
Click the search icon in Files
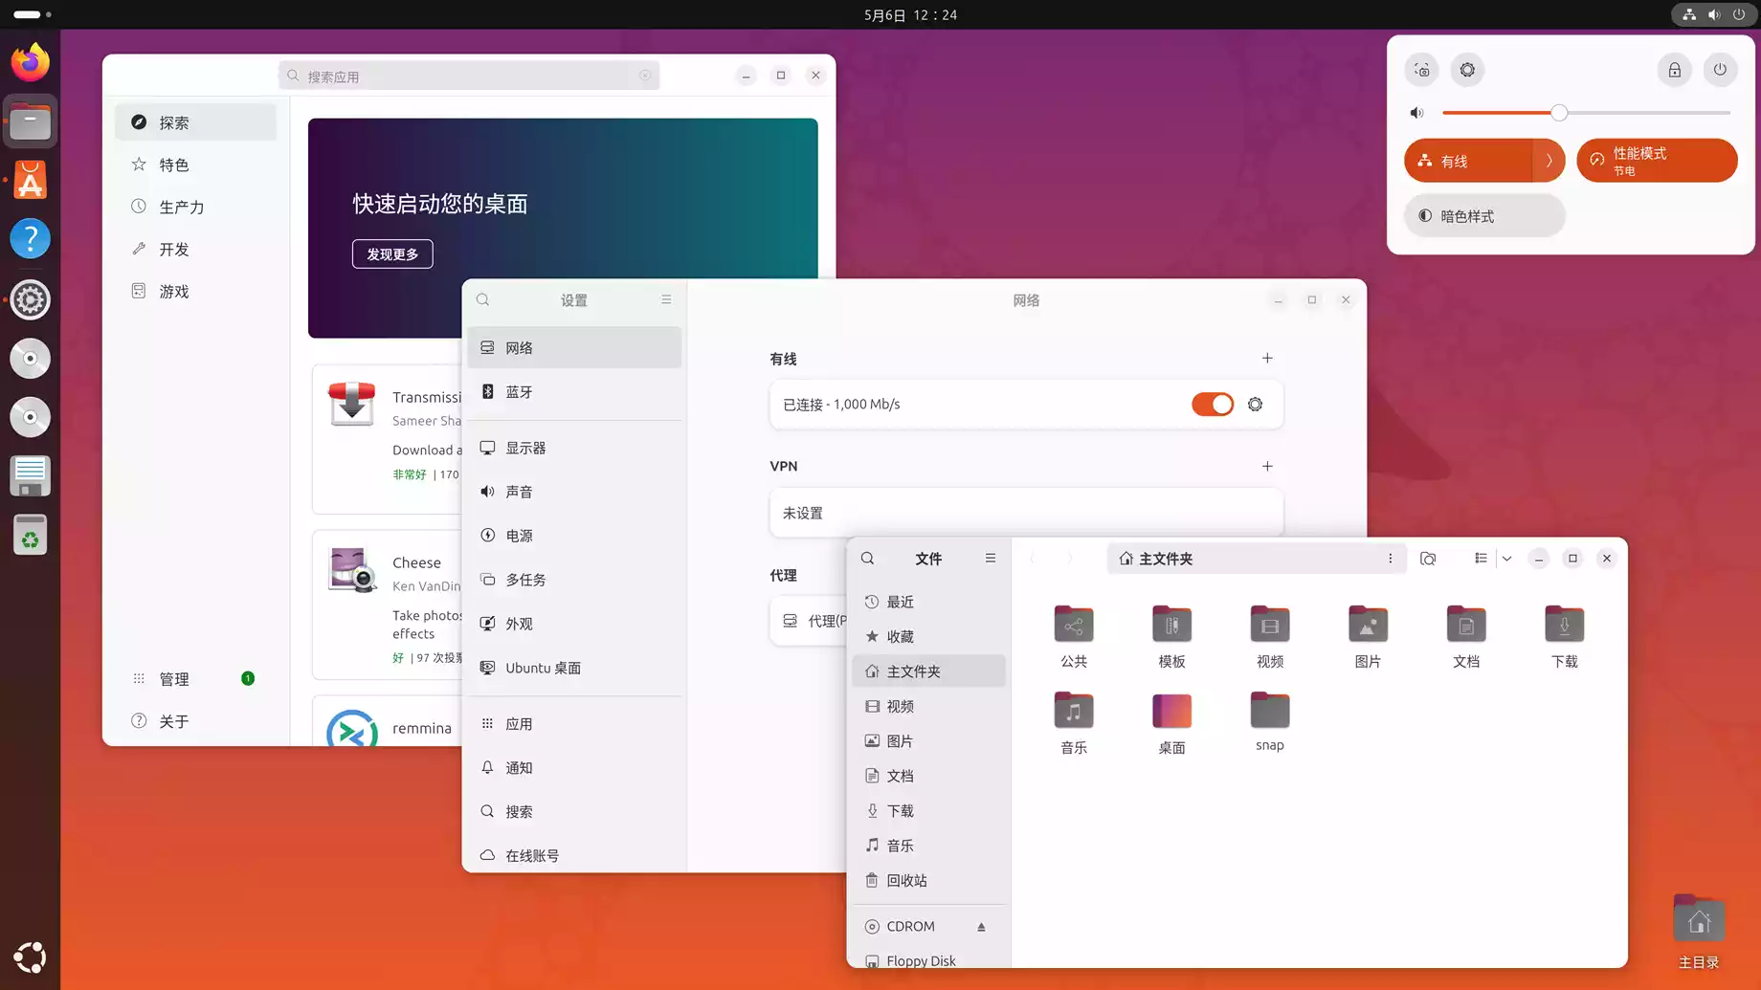[x=867, y=559]
